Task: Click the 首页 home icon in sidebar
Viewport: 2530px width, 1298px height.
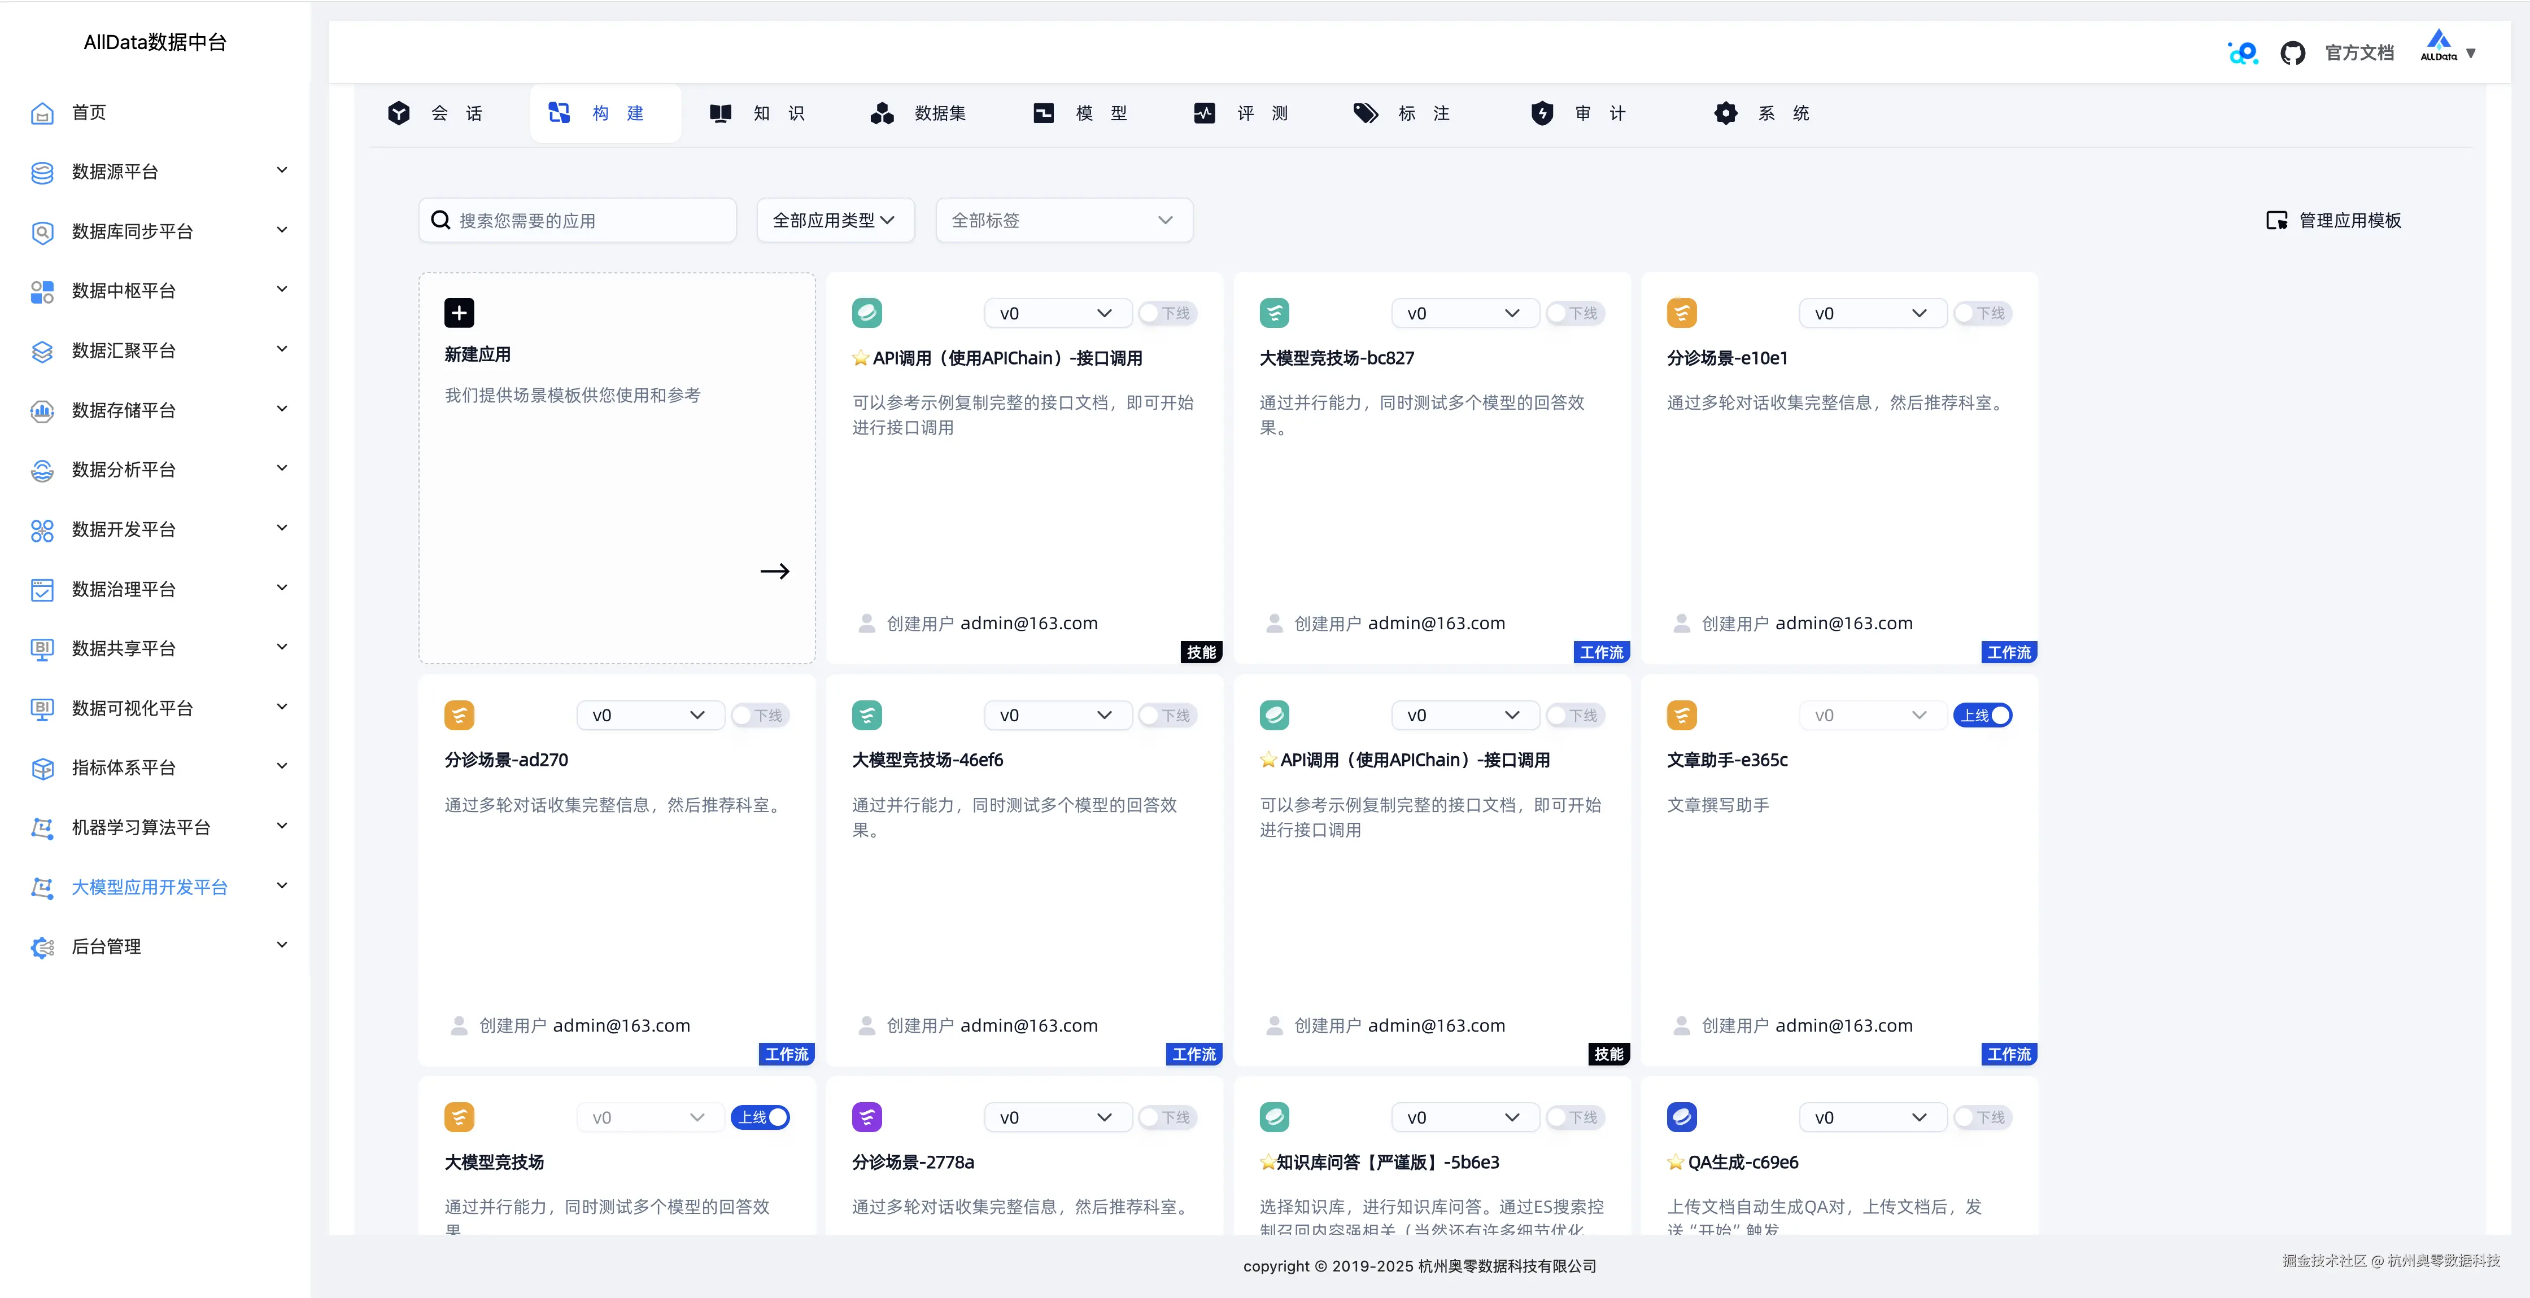Action: 42,113
